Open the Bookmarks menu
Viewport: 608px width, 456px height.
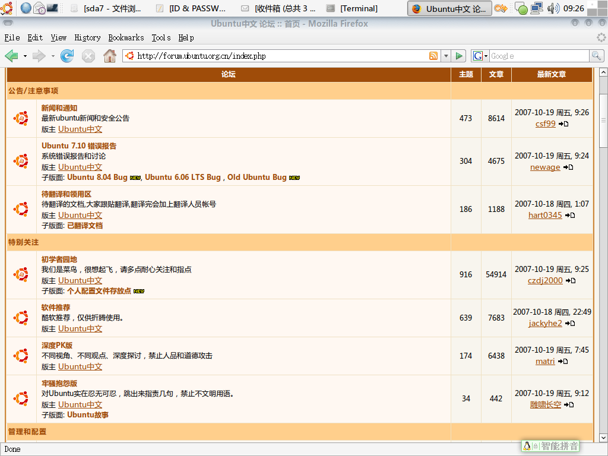(x=126, y=37)
